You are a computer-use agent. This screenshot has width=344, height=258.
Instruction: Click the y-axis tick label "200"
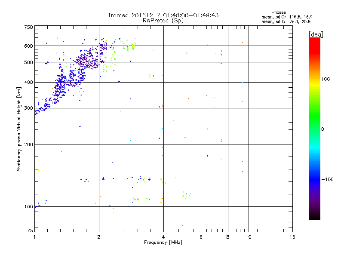tap(28, 144)
